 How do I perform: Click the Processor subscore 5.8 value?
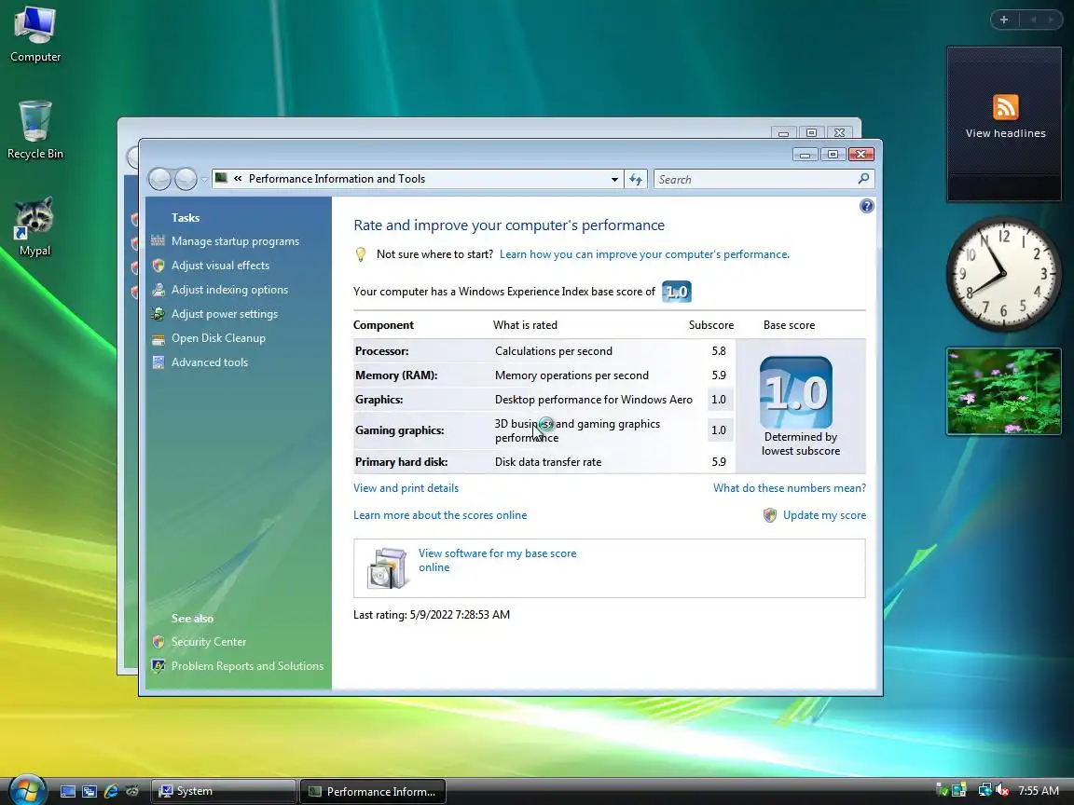click(x=719, y=351)
